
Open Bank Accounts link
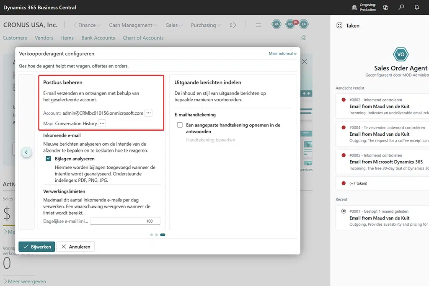coord(98,38)
